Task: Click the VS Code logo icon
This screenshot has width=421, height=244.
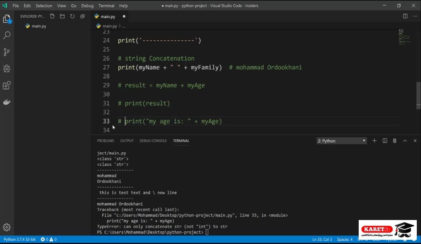Action: [5, 5]
